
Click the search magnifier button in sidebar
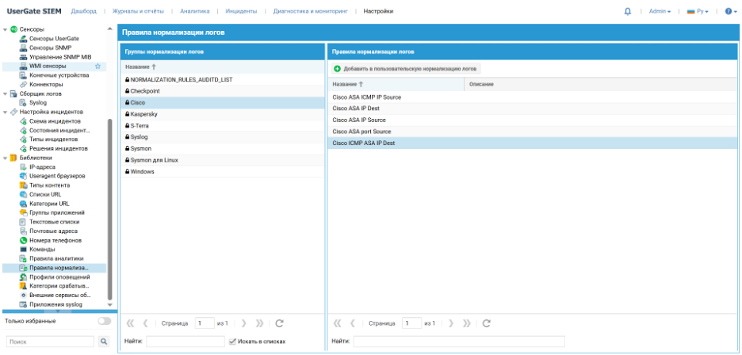coord(103,342)
